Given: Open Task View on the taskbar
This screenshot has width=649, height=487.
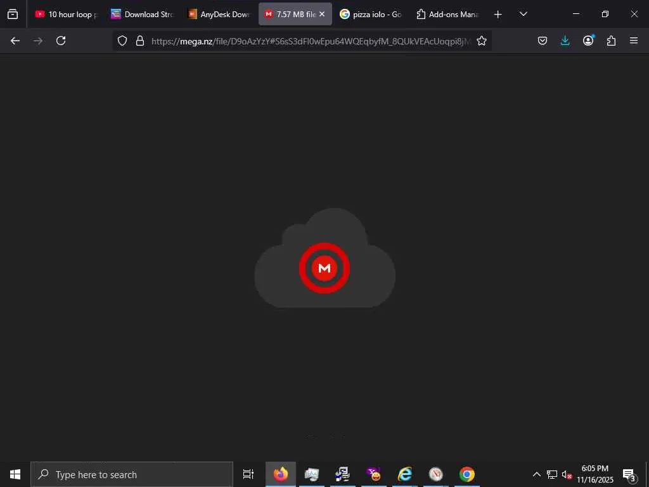Looking at the screenshot, I should [248, 474].
